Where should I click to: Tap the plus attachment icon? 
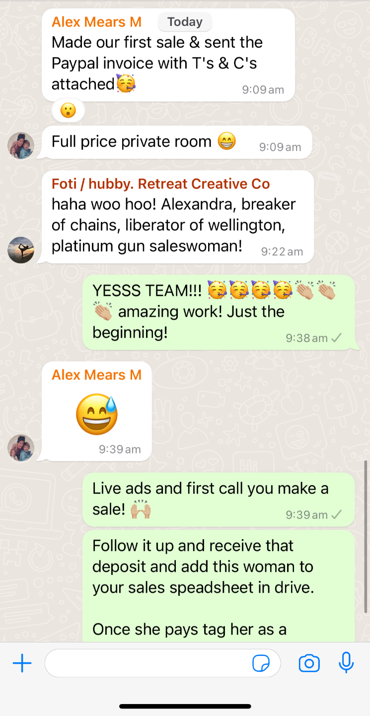(x=22, y=663)
